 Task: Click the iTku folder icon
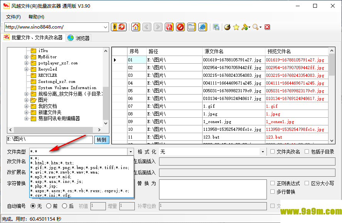coord(34,51)
